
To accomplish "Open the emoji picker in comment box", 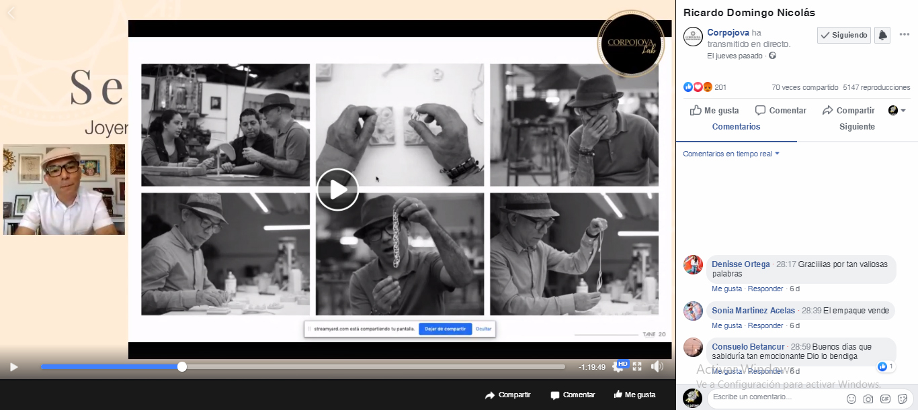I will (851, 398).
